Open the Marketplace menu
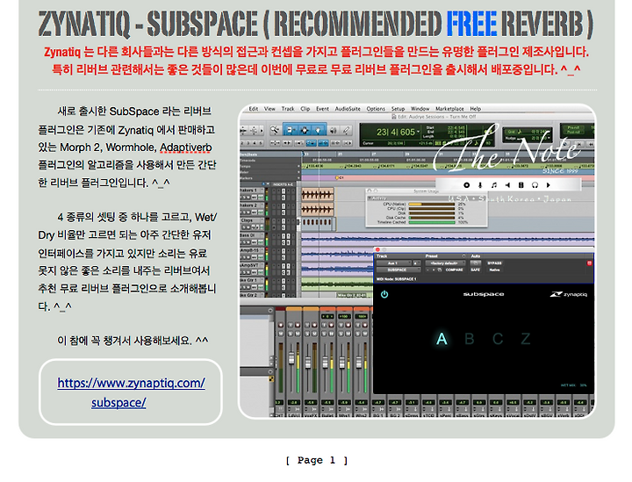632x482 pixels. 449,108
